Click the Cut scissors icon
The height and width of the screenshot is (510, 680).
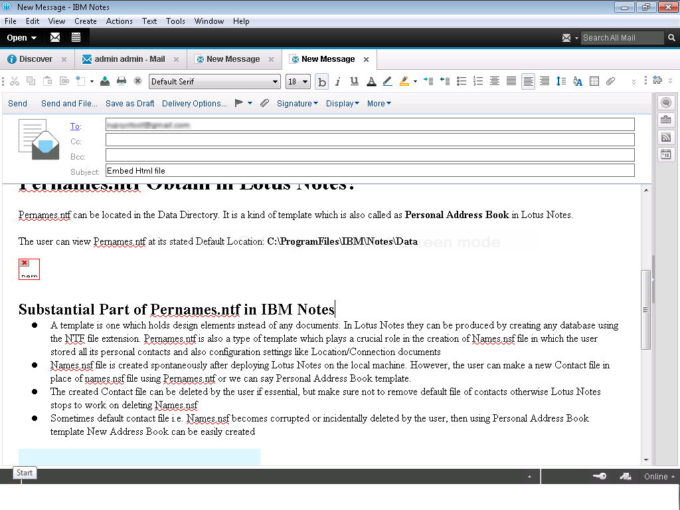pos(15,81)
